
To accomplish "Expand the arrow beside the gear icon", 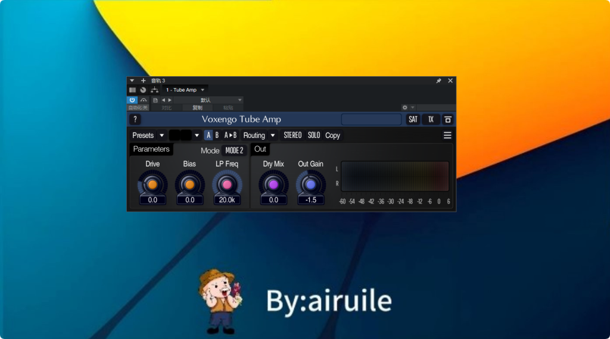I will (x=413, y=108).
